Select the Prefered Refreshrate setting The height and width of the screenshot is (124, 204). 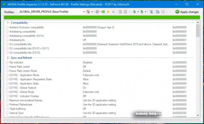click(99, 105)
